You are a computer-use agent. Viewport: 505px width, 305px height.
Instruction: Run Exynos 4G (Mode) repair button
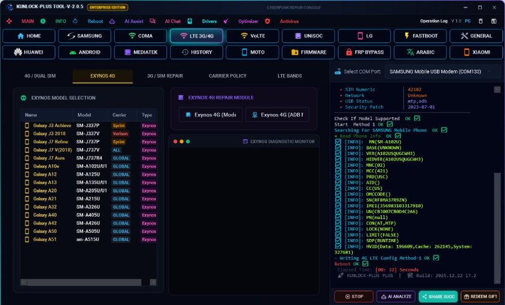[211, 115]
